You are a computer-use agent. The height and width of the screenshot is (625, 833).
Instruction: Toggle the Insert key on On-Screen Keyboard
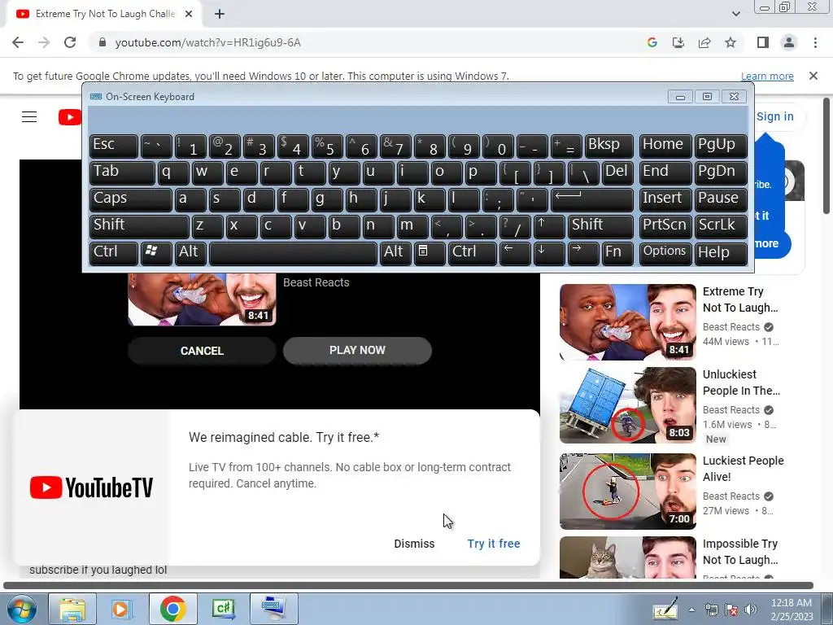665,199
